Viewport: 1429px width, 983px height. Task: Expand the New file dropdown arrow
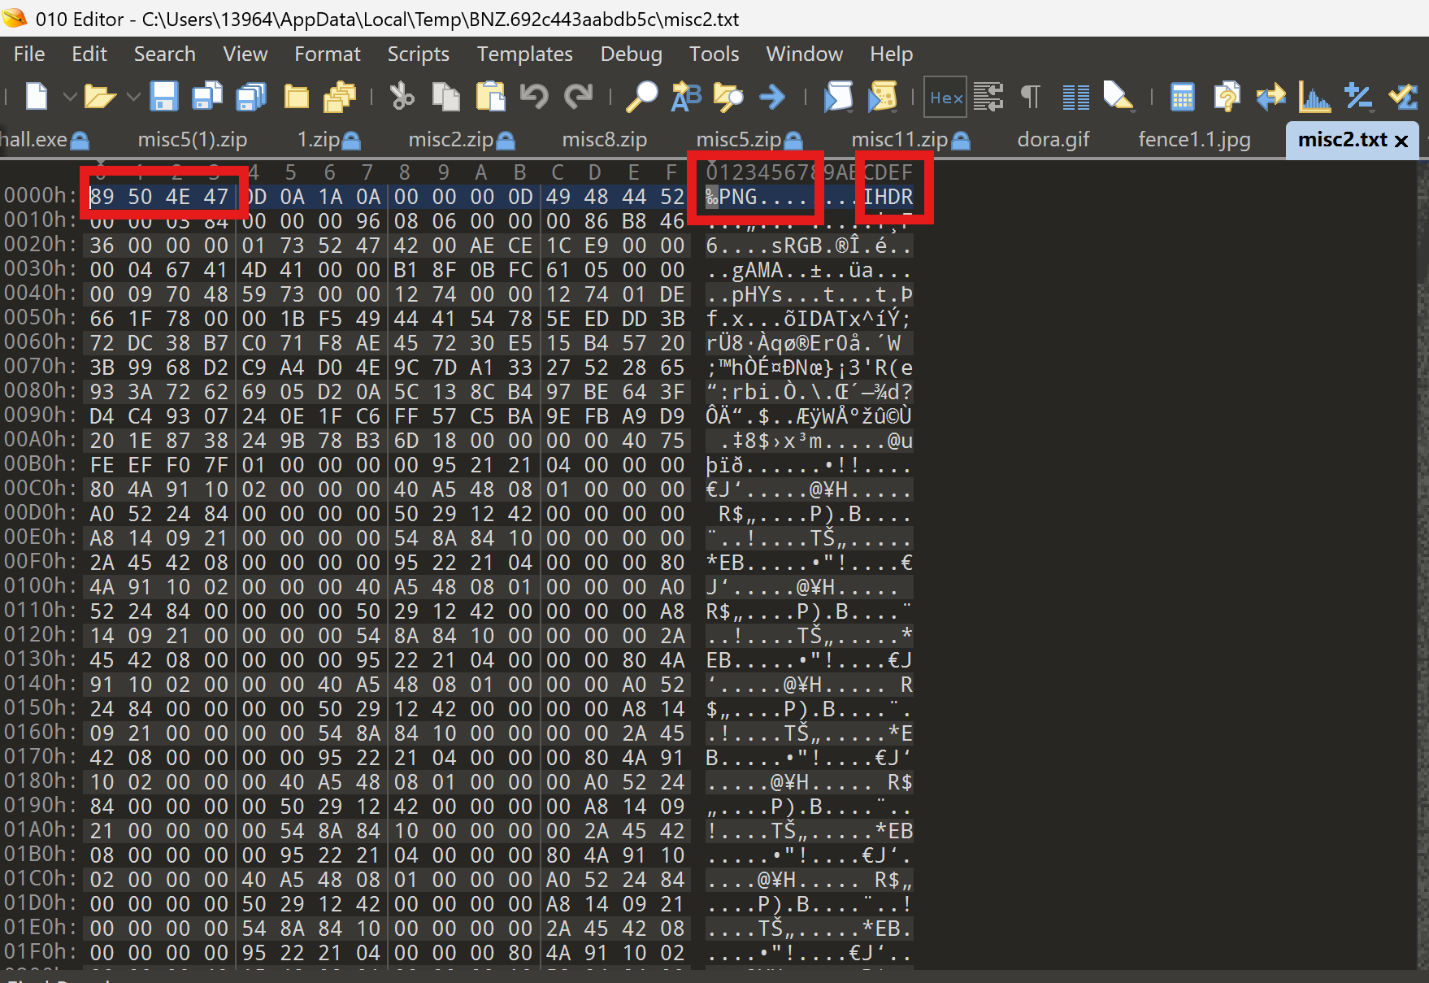coord(70,97)
